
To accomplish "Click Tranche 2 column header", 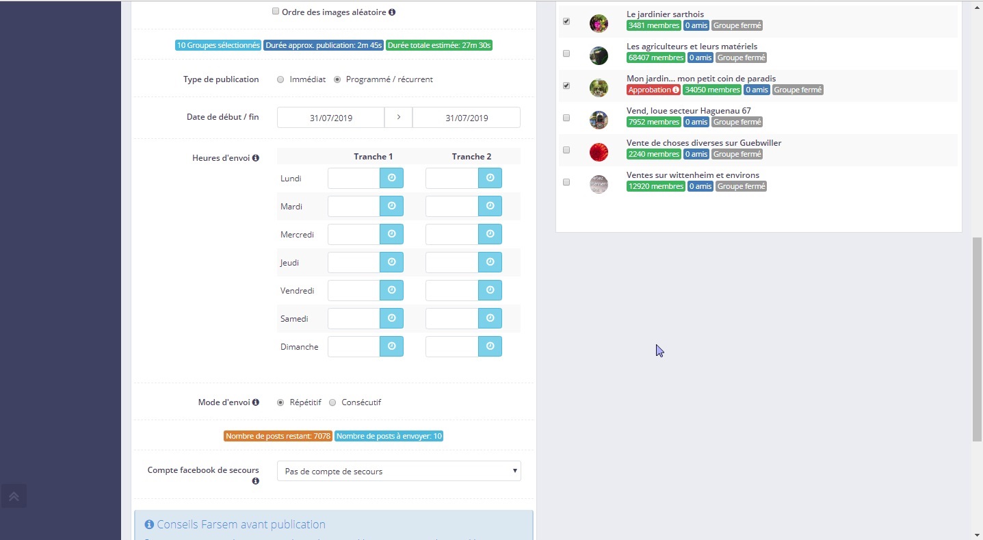I will click(x=472, y=157).
